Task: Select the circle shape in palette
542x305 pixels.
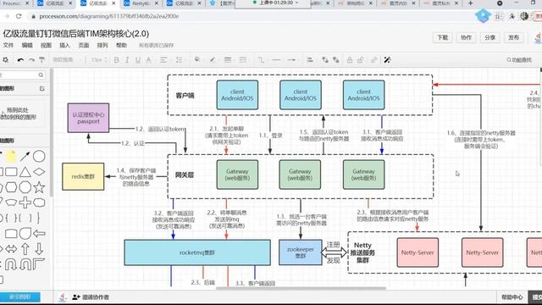Action: [x=39, y=156]
